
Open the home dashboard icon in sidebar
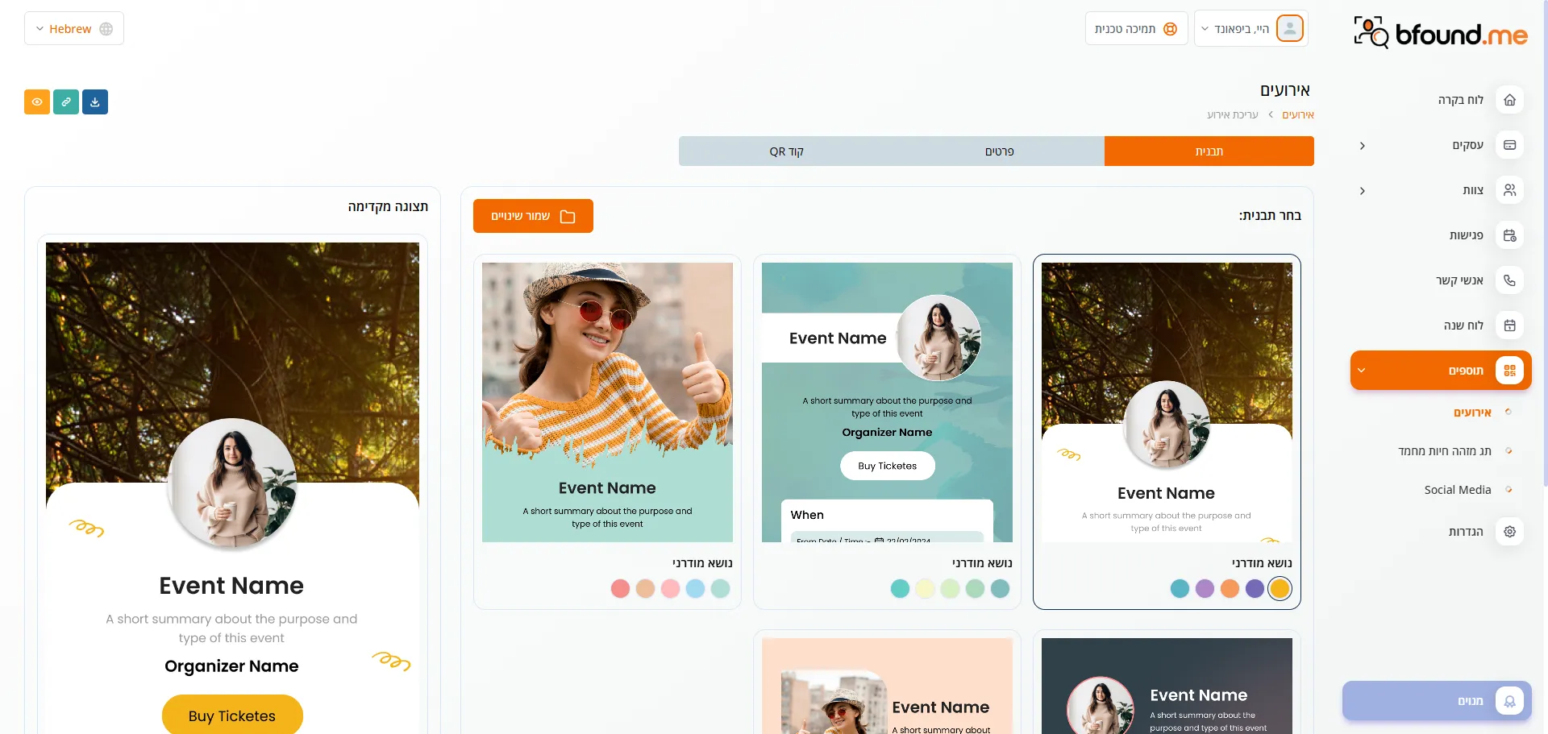1509,100
